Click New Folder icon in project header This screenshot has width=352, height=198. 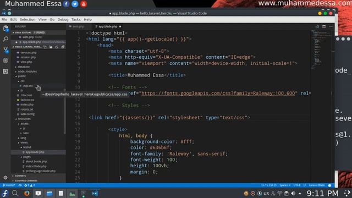[51, 47]
